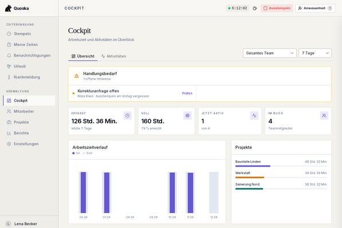Viewport: 342px width, 228px height.
Task: Click the Ausstempeln button
Action: tap(277, 8)
